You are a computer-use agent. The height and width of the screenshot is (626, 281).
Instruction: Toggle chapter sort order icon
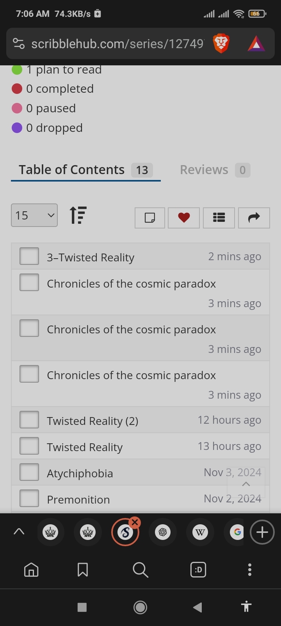78,215
